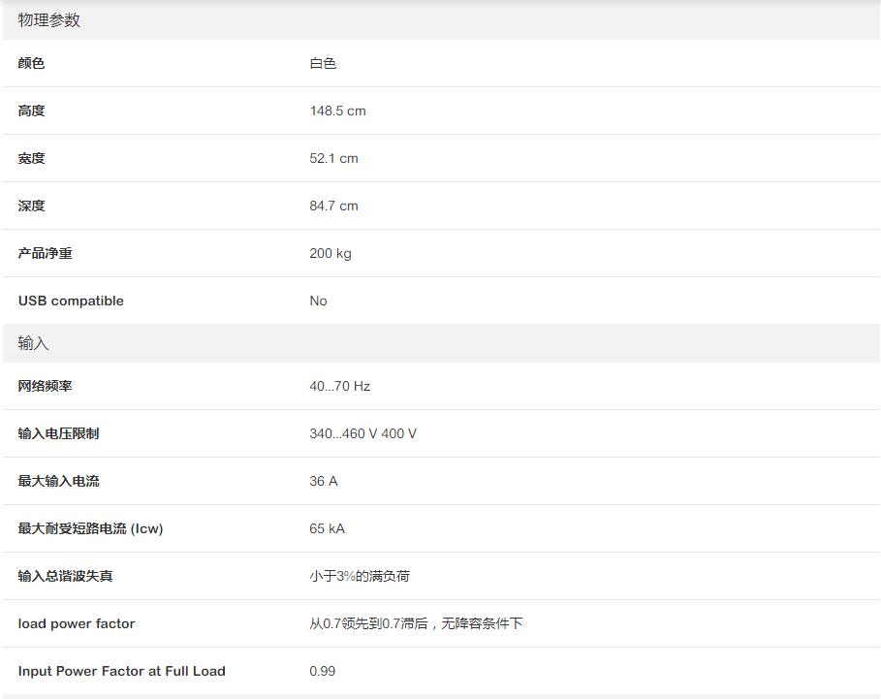Select the 148.5 cm height value

pyautogui.click(x=337, y=111)
